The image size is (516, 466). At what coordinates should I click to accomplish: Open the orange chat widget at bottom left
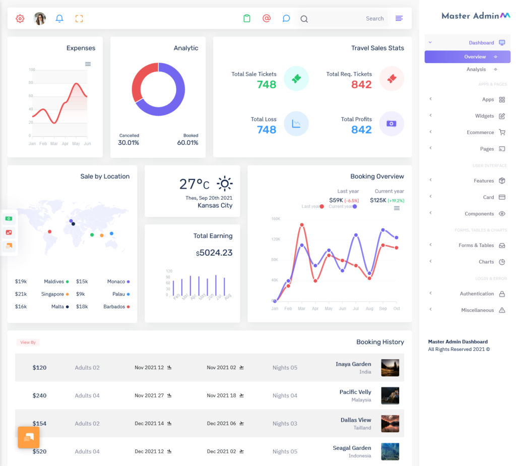coord(28,437)
